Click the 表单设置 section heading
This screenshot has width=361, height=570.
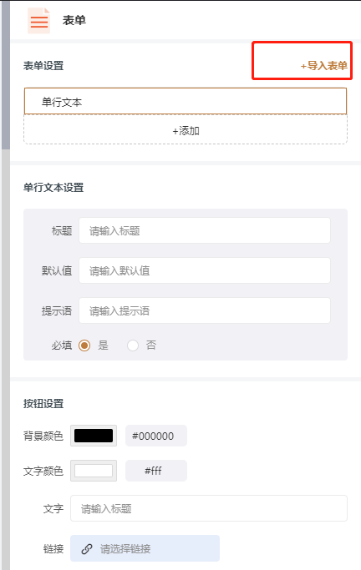[x=43, y=66]
